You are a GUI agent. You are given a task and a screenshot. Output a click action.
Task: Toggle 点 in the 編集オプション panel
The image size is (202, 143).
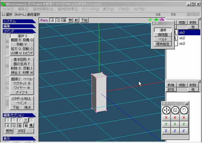[x=8, y=125]
